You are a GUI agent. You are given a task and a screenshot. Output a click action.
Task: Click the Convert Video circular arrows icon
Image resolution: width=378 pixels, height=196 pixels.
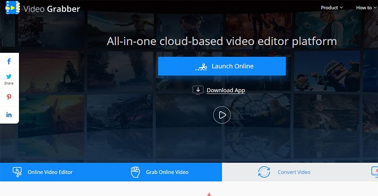pos(264,172)
